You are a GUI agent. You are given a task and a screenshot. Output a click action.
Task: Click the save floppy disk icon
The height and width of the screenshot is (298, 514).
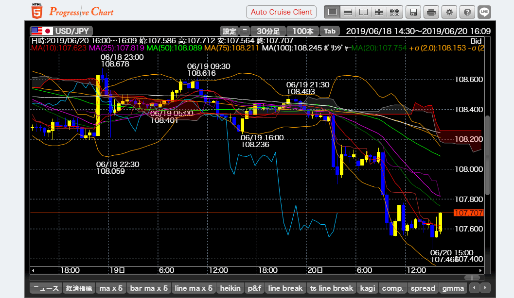[x=413, y=12]
